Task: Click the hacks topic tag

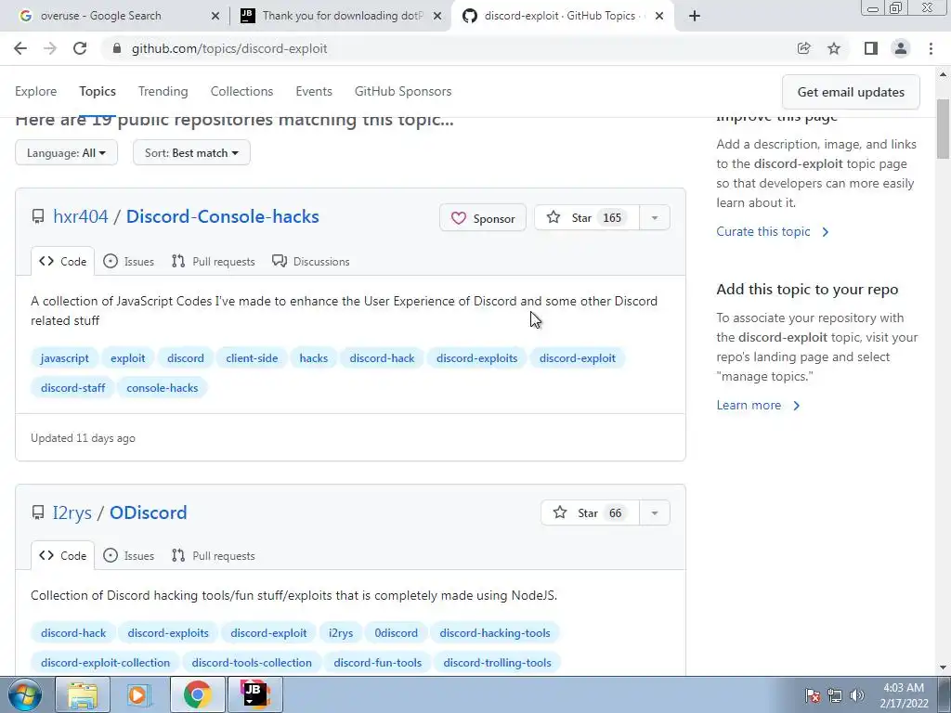Action: [314, 358]
